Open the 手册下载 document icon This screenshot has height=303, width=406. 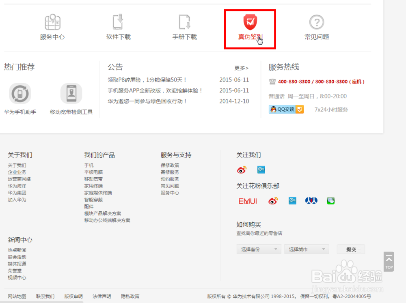tap(185, 22)
